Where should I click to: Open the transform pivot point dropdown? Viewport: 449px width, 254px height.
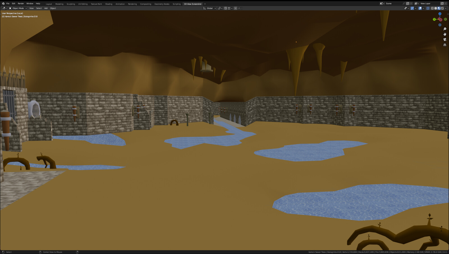[x=220, y=8]
